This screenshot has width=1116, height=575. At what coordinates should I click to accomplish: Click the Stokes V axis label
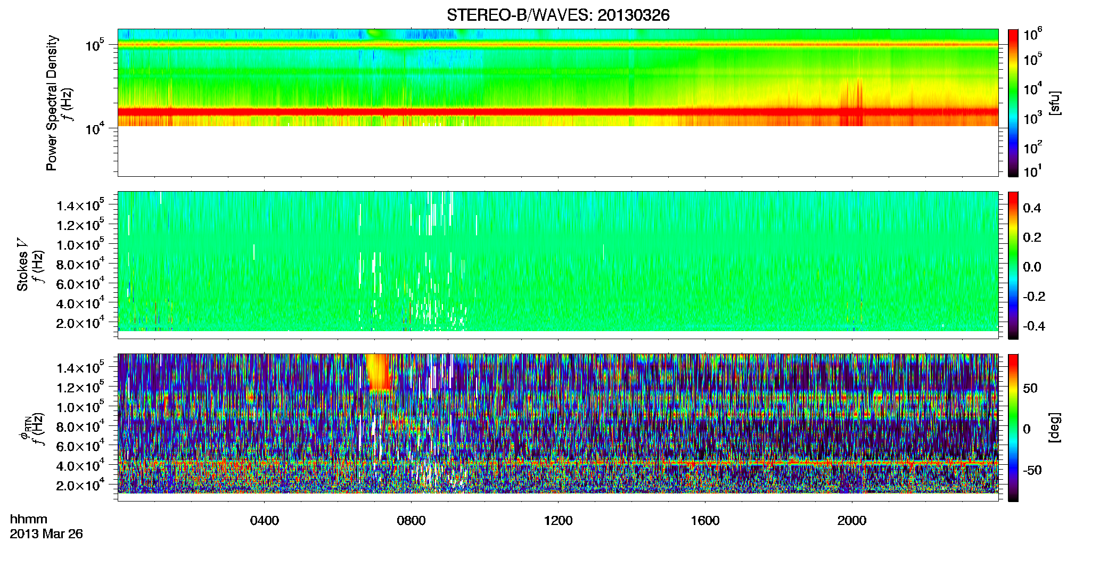point(22,265)
